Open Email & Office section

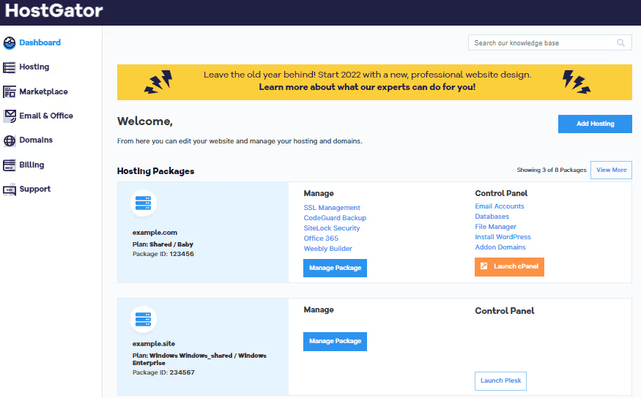[45, 116]
